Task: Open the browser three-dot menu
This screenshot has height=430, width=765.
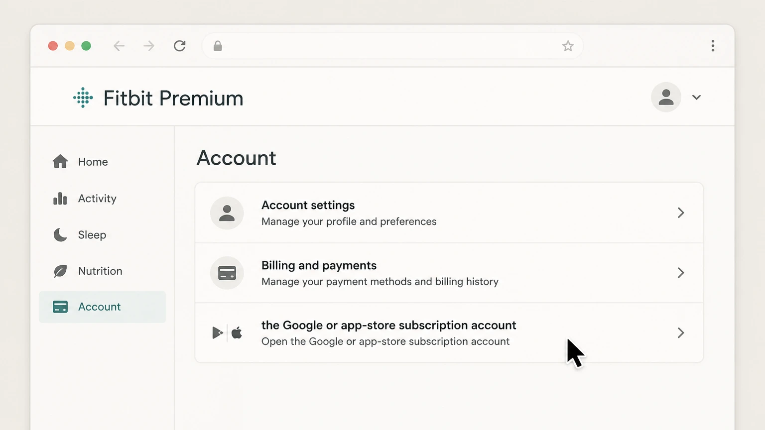Action: (x=713, y=46)
